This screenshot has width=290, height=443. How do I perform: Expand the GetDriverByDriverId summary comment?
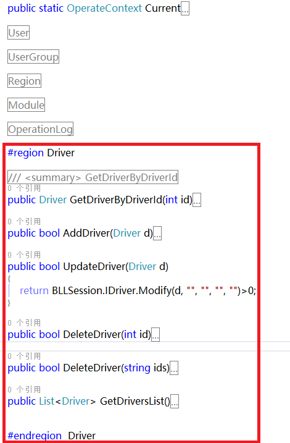coord(93,177)
